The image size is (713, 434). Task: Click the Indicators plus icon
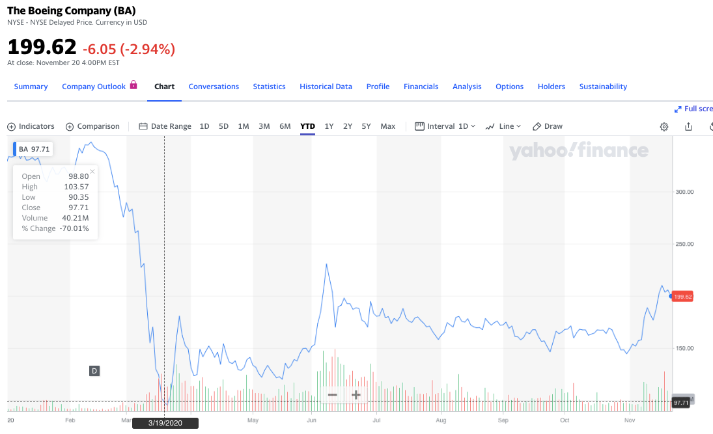[x=11, y=127]
